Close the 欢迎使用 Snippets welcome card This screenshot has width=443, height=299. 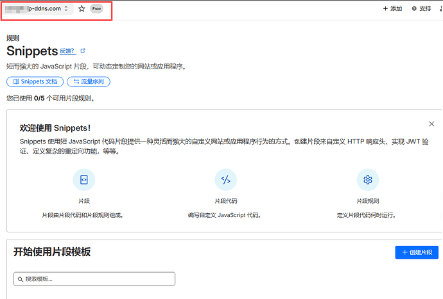pos(431,124)
